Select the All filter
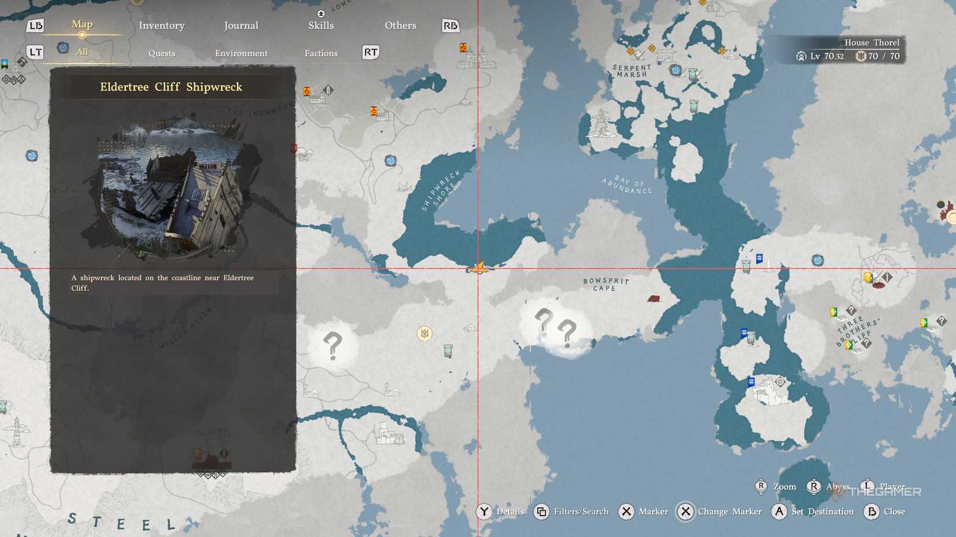956x537 pixels. (x=82, y=52)
